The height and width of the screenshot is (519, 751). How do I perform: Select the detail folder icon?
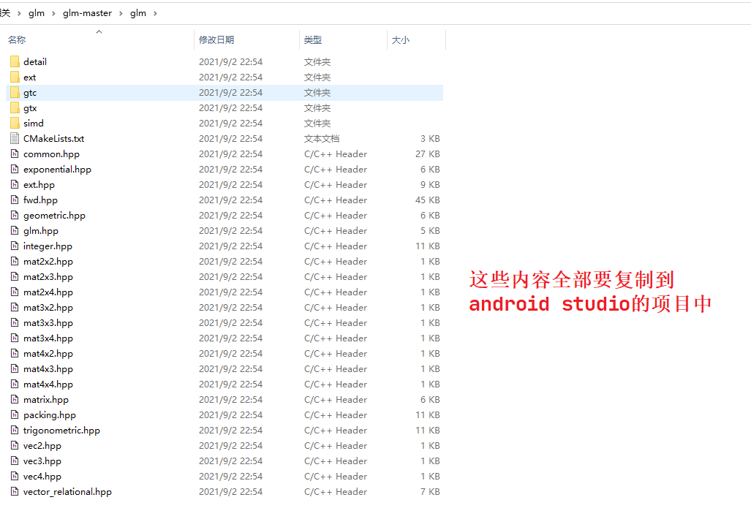(x=15, y=61)
